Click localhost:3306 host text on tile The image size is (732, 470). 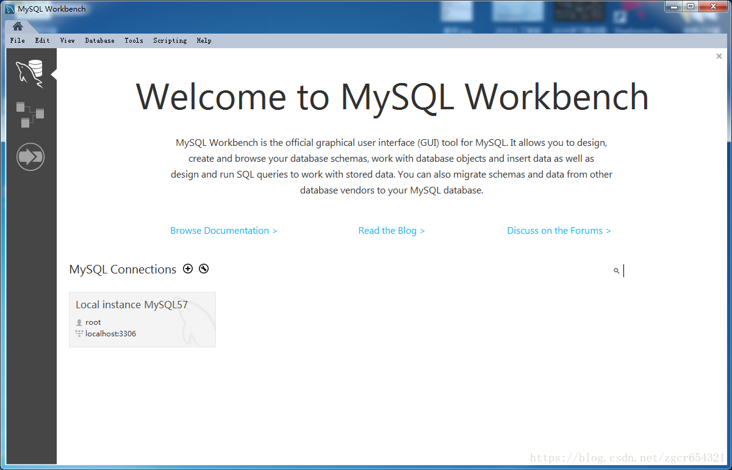click(111, 334)
